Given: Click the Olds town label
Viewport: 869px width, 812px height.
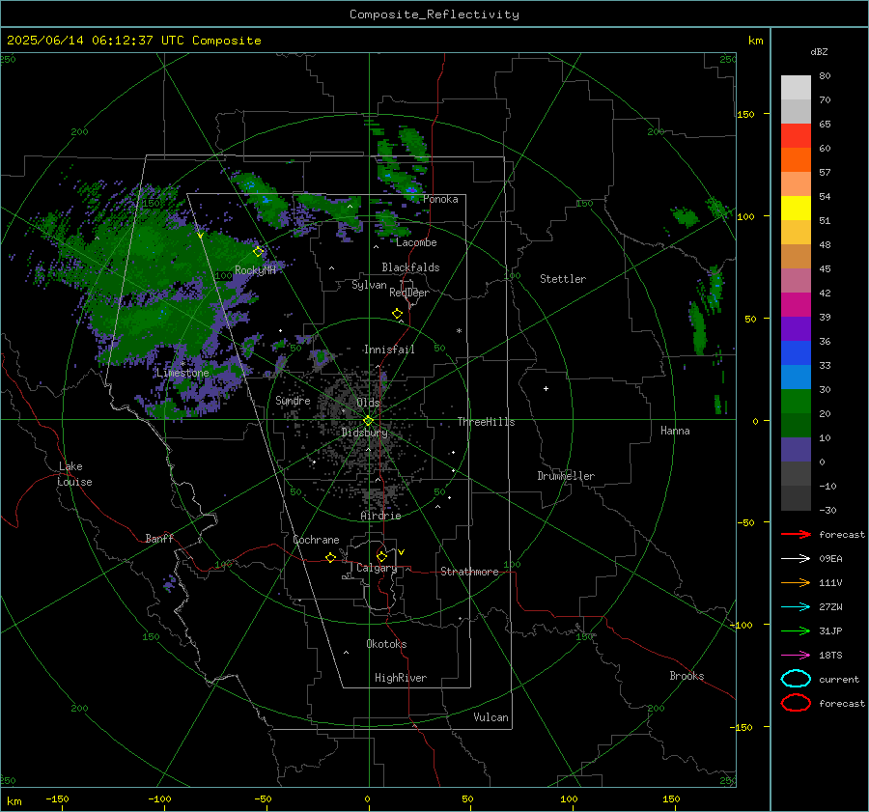Looking at the screenshot, I should point(368,403).
